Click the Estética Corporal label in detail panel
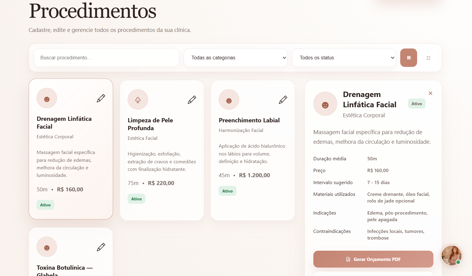The height and width of the screenshot is (276, 472). [x=364, y=115]
